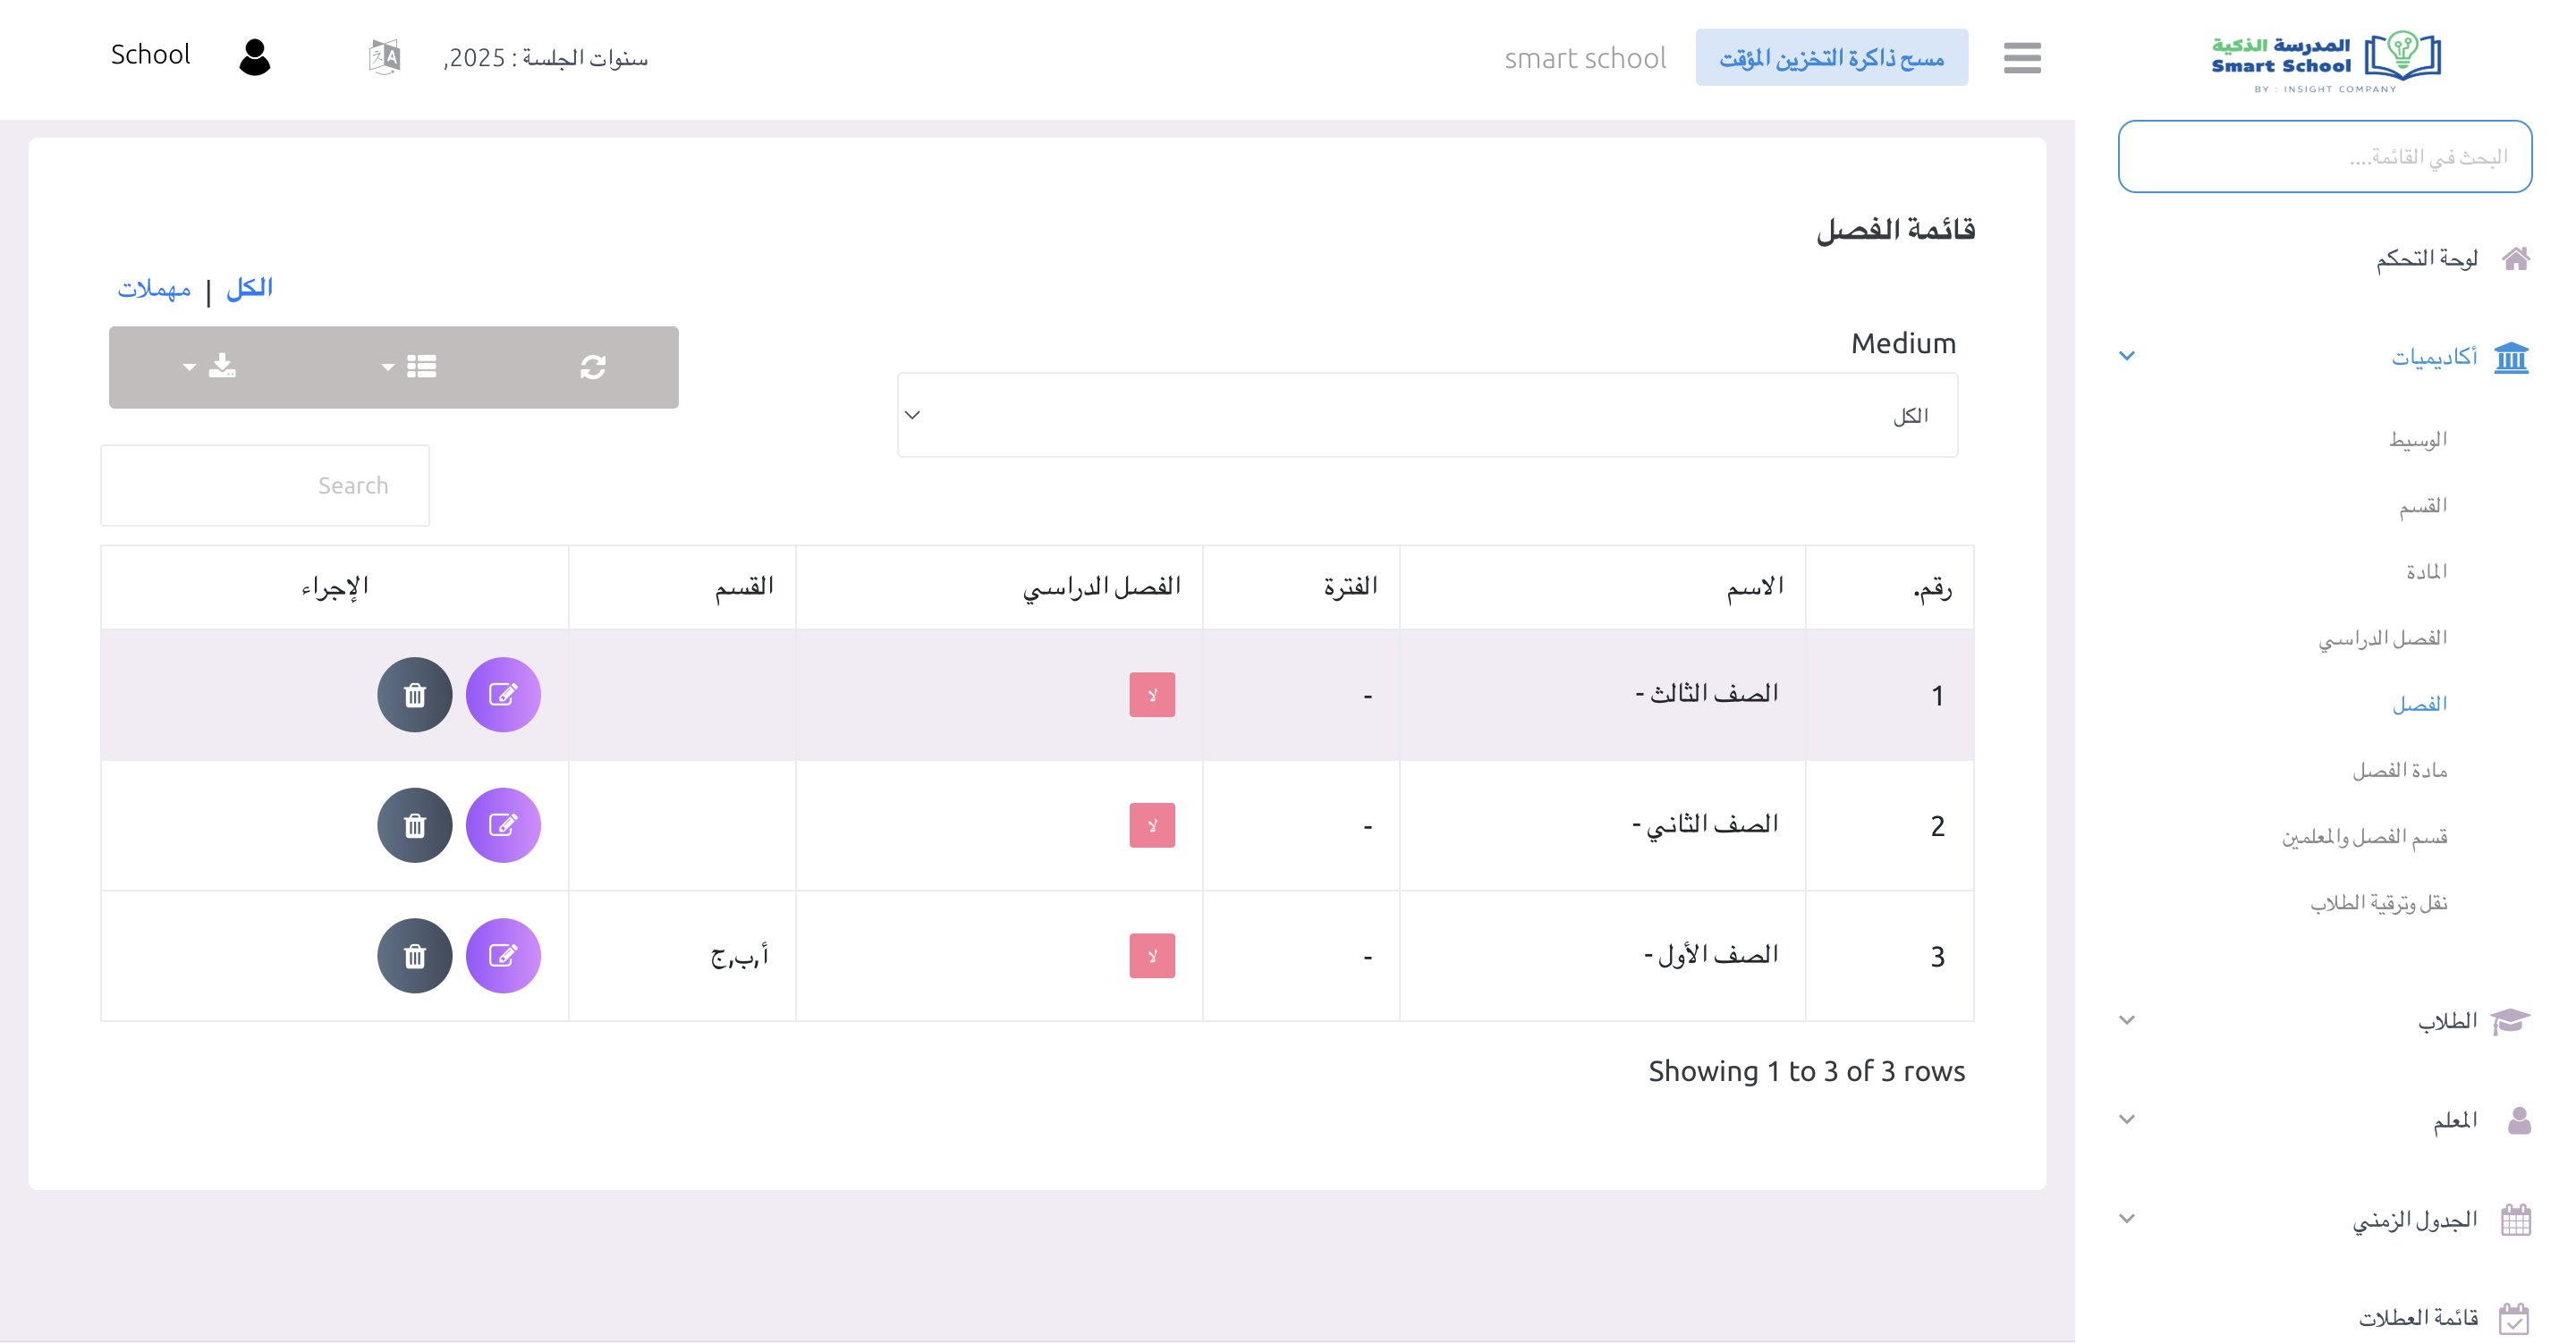Open the columns list view dropdown
2576x1343 pixels.
pyautogui.click(x=410, y=367)
